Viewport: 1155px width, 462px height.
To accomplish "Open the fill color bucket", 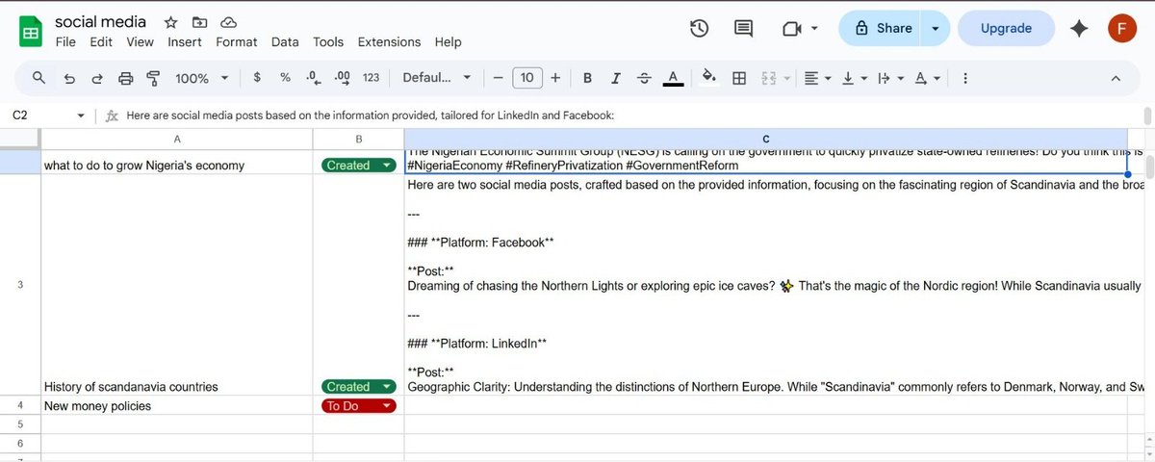I will [709, 78].
